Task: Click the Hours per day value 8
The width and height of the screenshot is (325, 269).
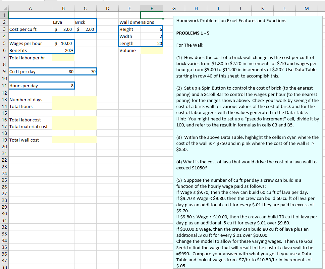Action: [63, 86]
